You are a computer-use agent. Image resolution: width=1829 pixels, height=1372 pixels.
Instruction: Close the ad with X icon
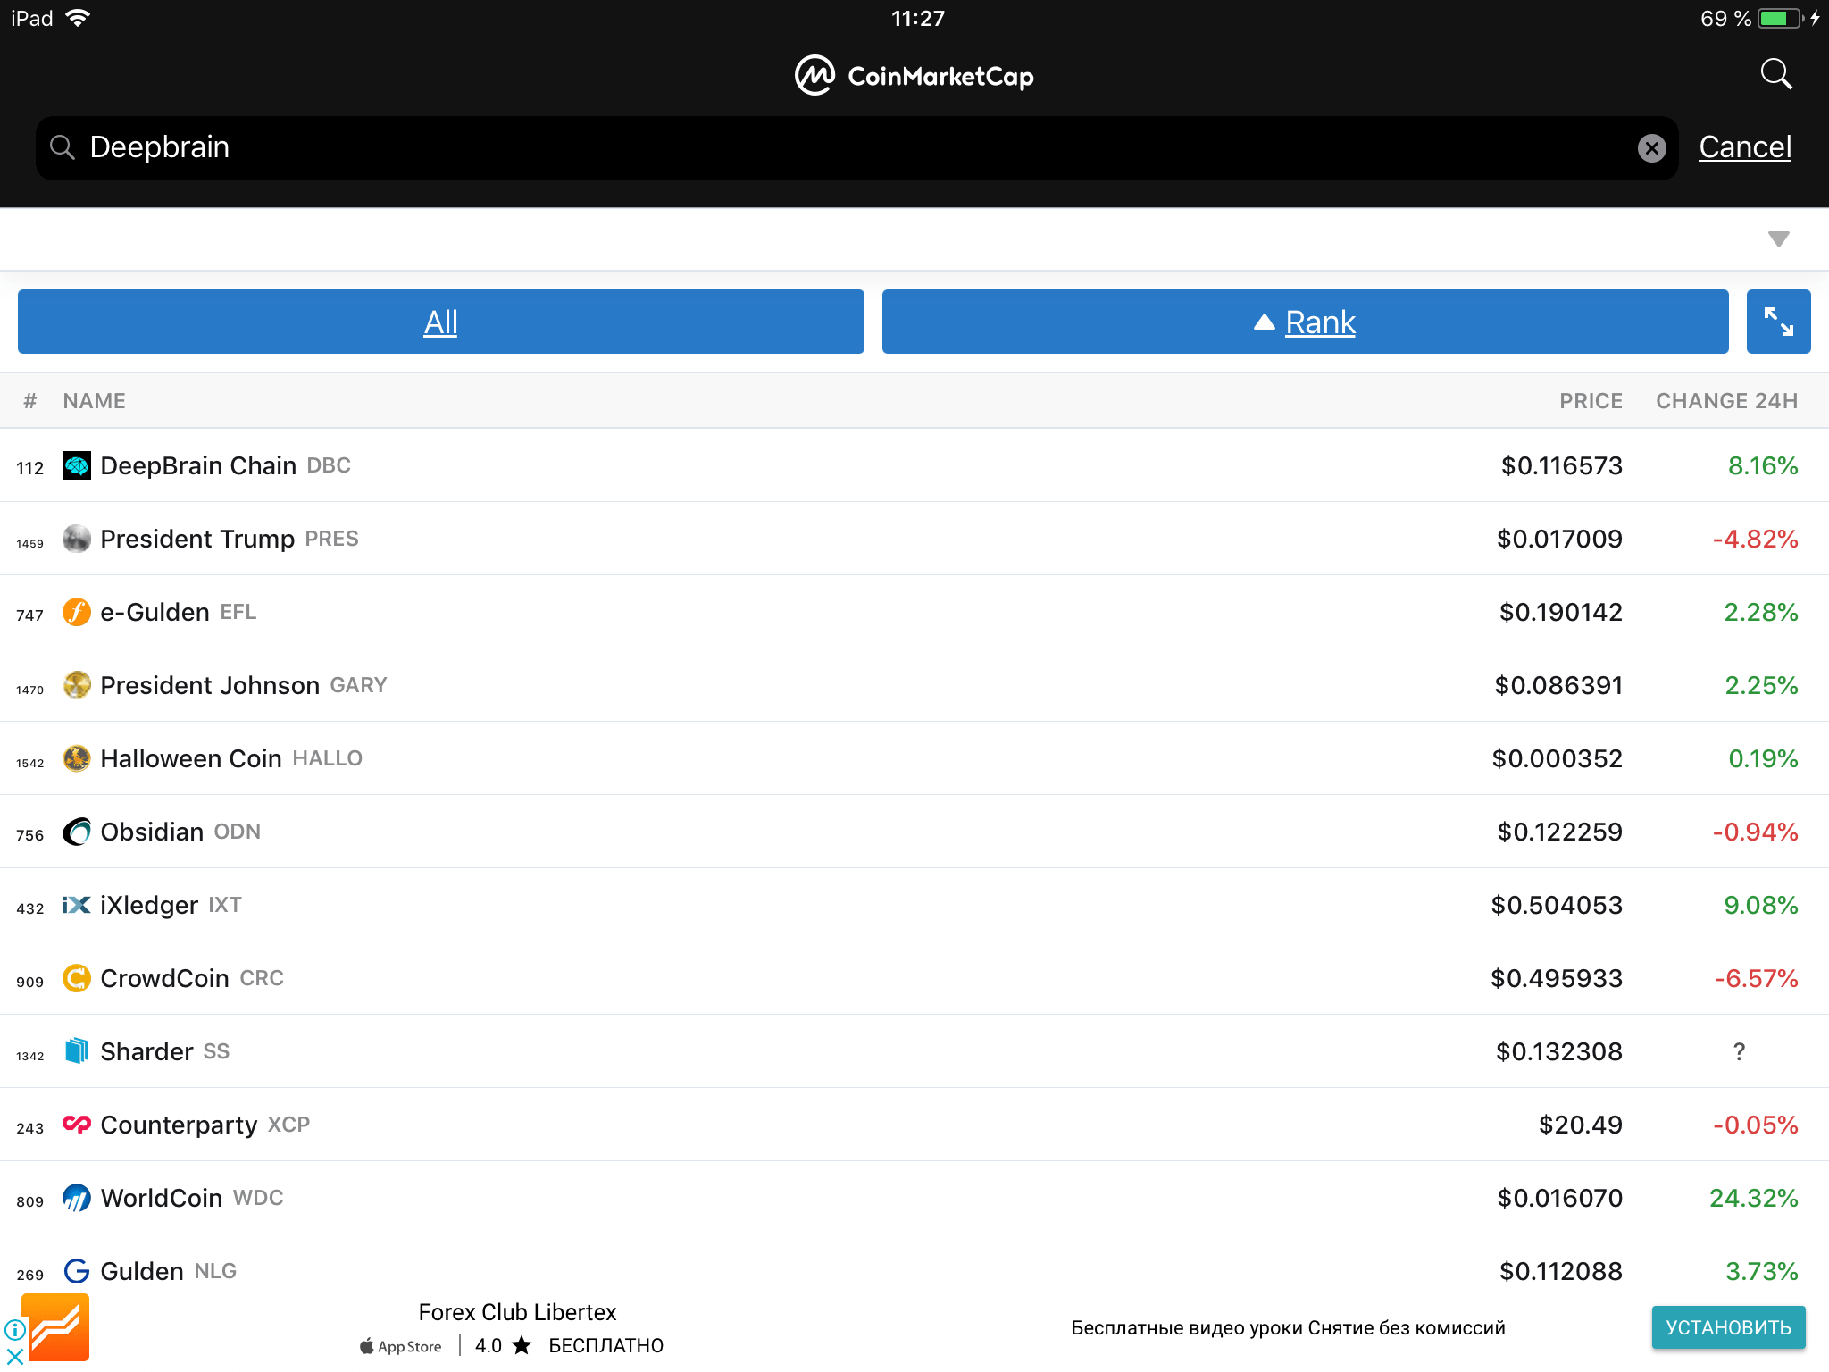click(14, 1357)
